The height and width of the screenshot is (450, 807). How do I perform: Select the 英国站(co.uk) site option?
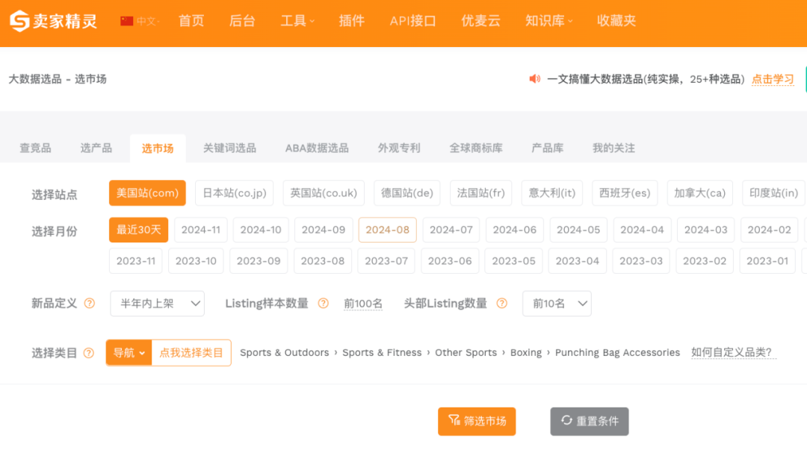click(324, 193)
